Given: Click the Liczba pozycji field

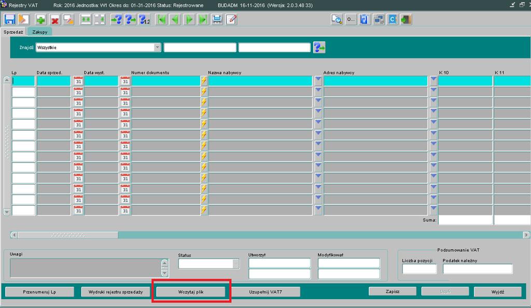Looking at the screenshot, I should coord(419,269).
